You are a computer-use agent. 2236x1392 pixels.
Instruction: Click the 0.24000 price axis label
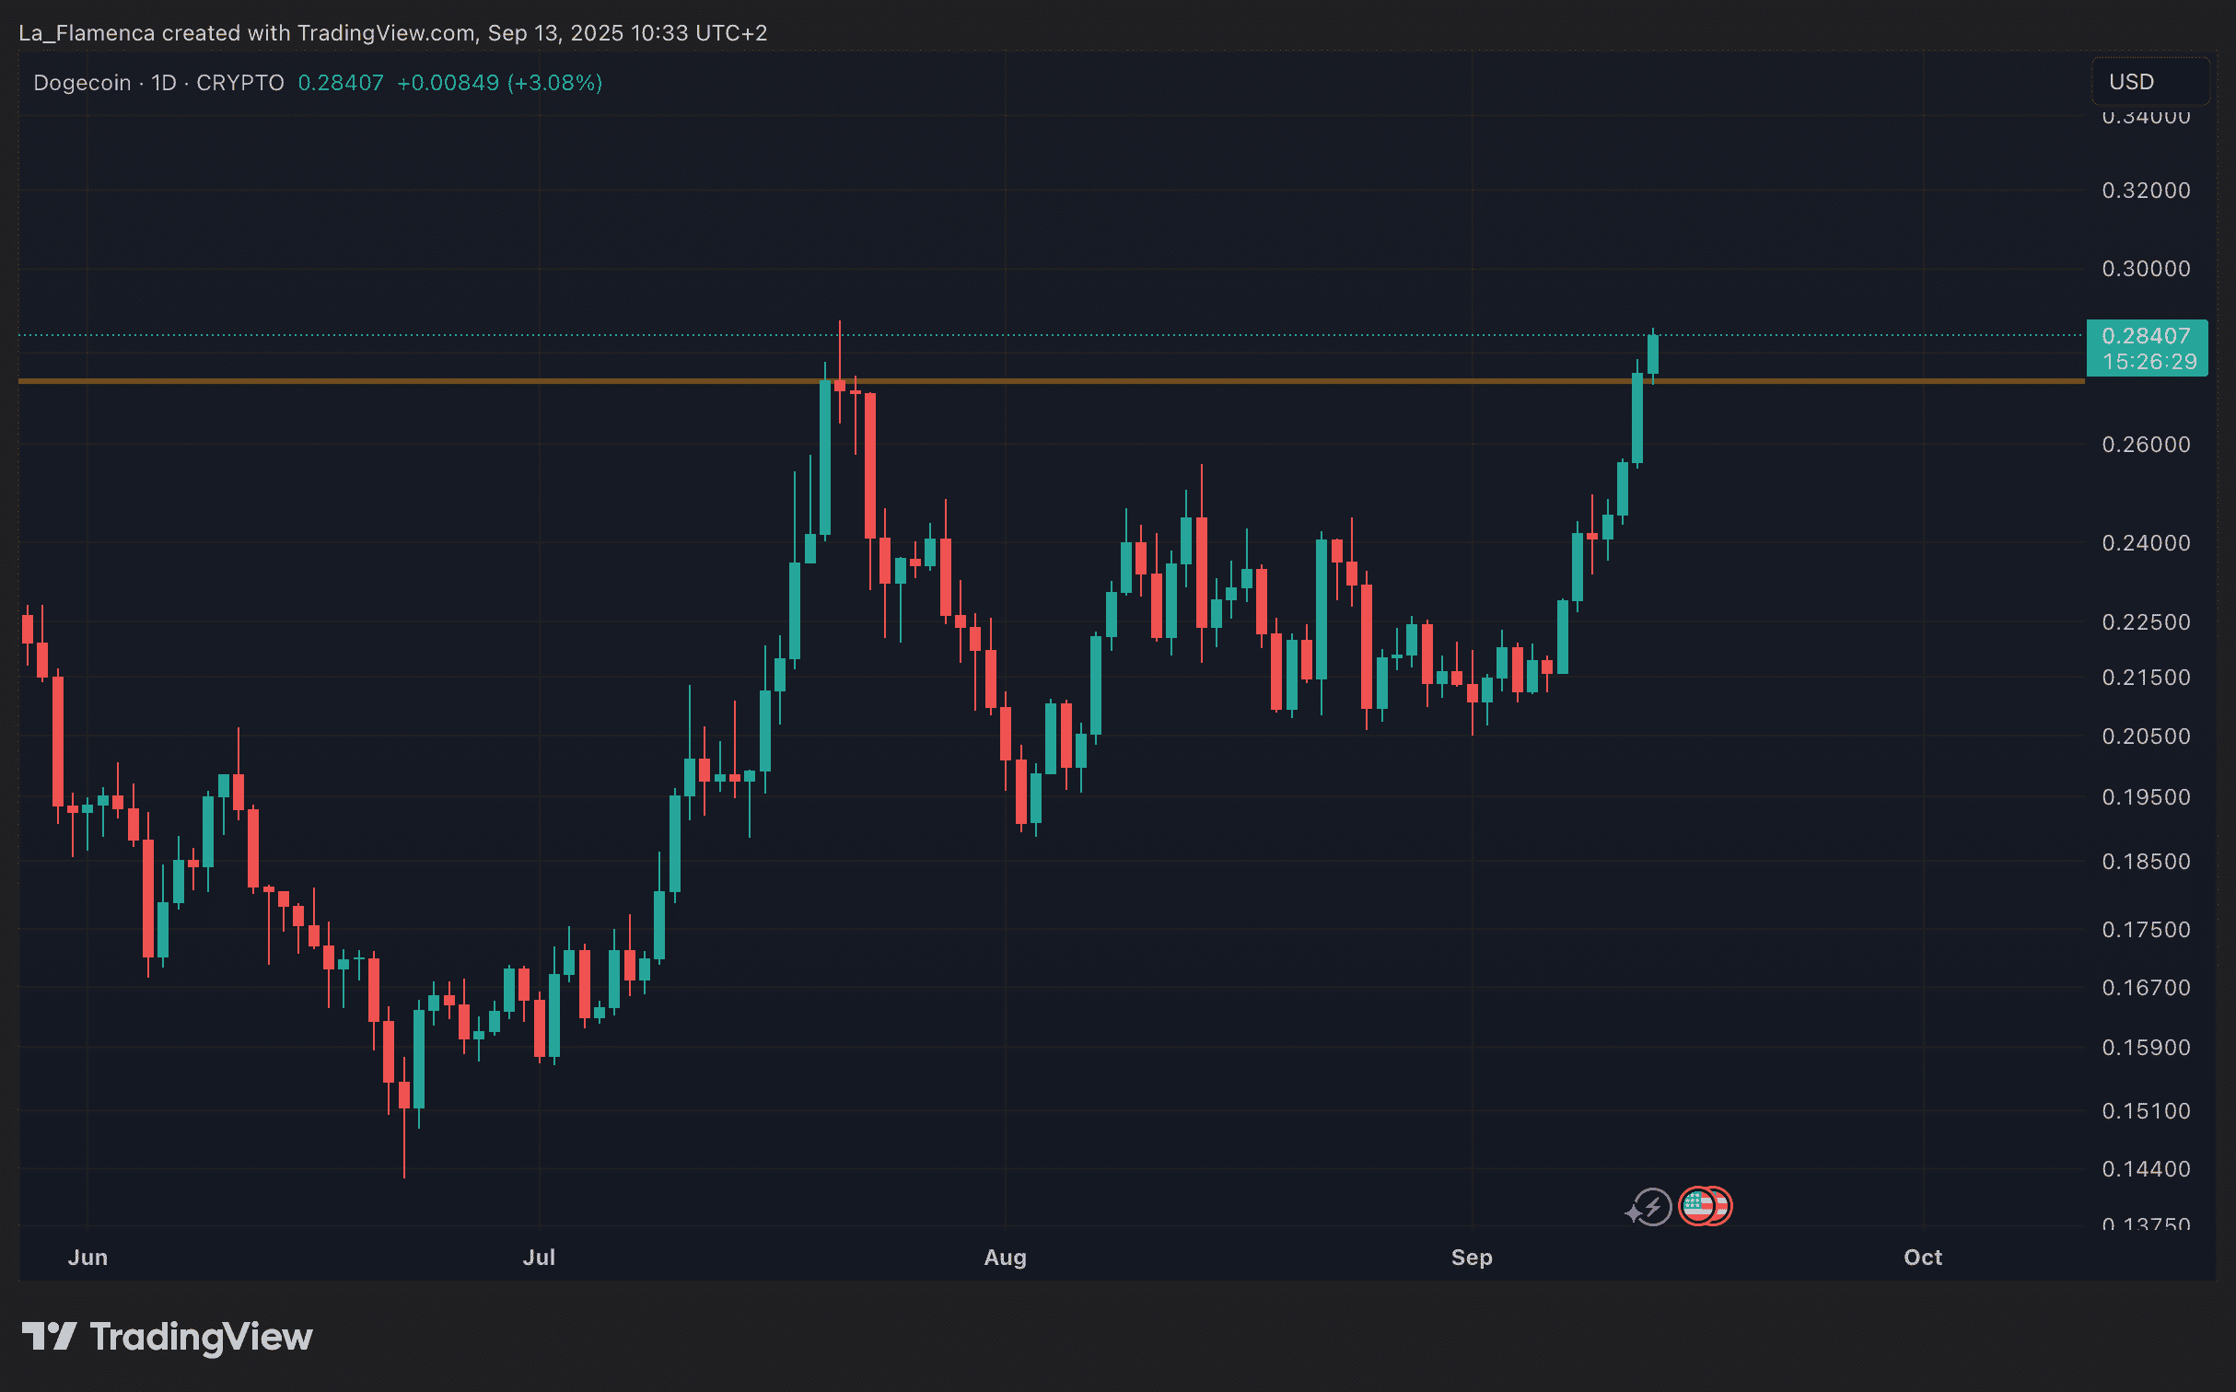pos(2146,543)
